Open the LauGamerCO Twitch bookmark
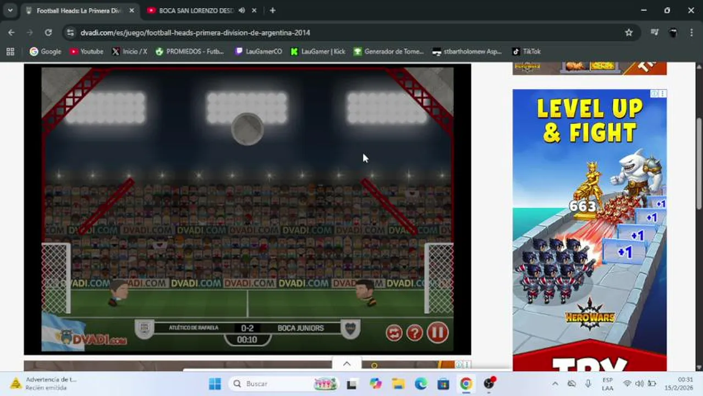 (258, 51)
